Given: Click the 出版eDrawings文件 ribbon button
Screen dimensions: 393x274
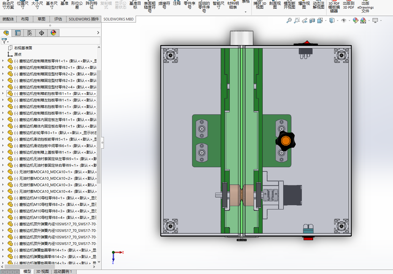Looking at the screenshot, I should pos(365,6).
